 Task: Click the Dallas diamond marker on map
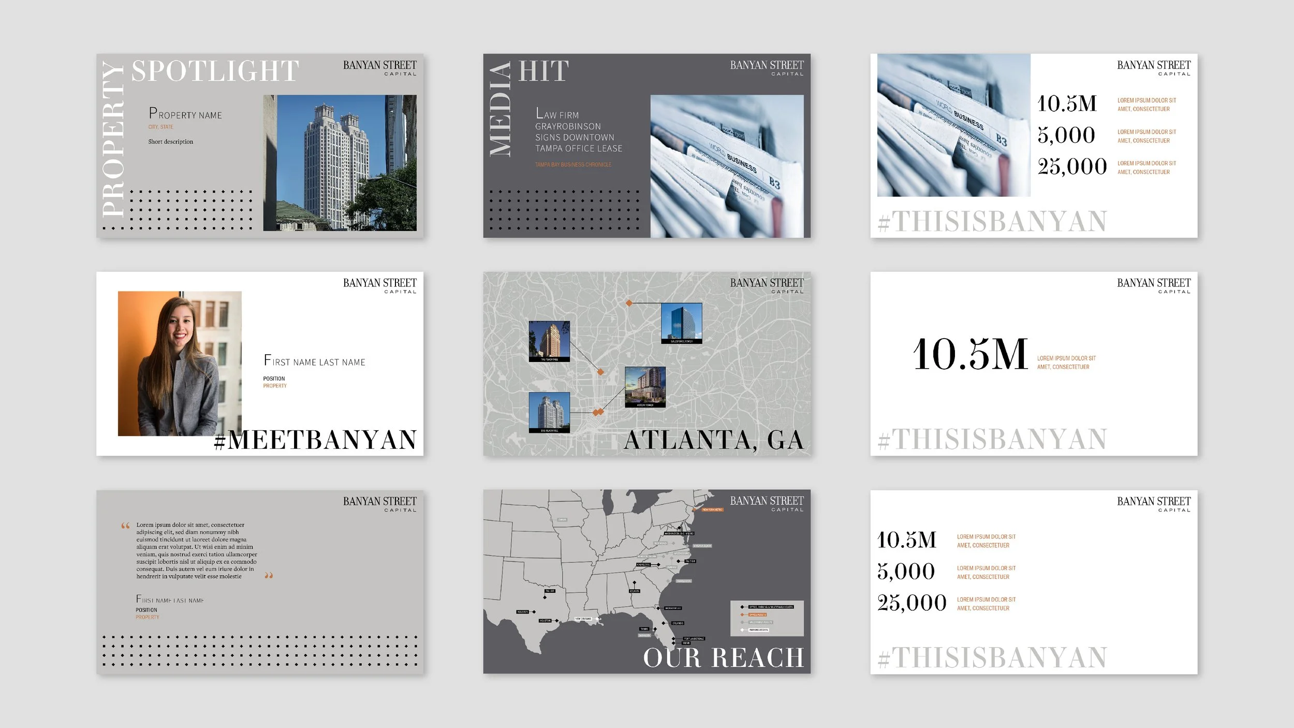[x=545, y=598]
